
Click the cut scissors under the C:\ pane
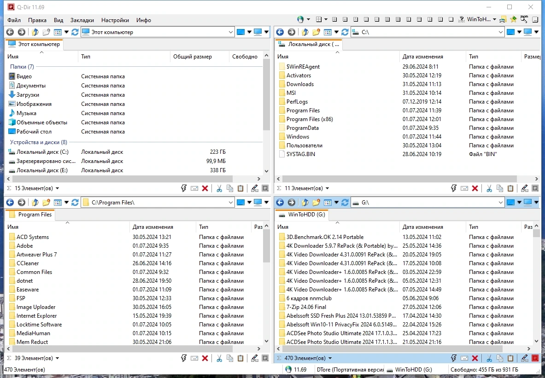tap(489, 188)
